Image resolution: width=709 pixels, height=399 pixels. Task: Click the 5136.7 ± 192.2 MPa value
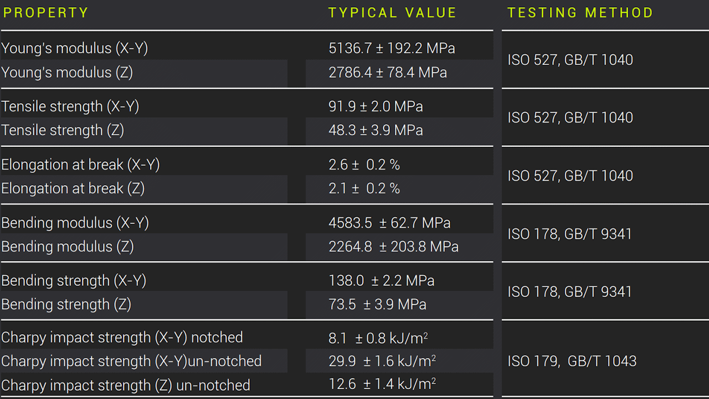click(x=392, y=49)
